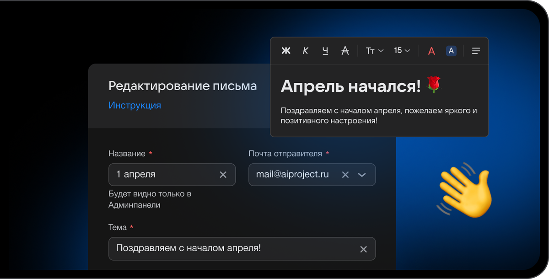549x279 pixels.
Task: Click the Редактирование письма heading
Action: click(183, 85)
